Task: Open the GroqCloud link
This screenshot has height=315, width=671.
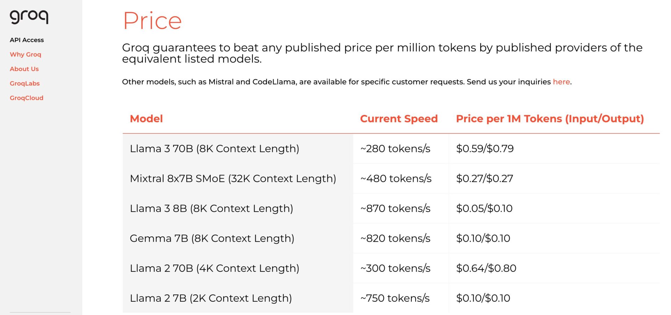Action: (27, 98)
